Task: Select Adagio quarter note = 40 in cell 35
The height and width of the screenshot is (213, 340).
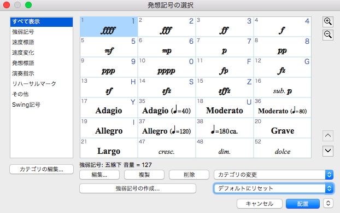Action: point(167,108)
